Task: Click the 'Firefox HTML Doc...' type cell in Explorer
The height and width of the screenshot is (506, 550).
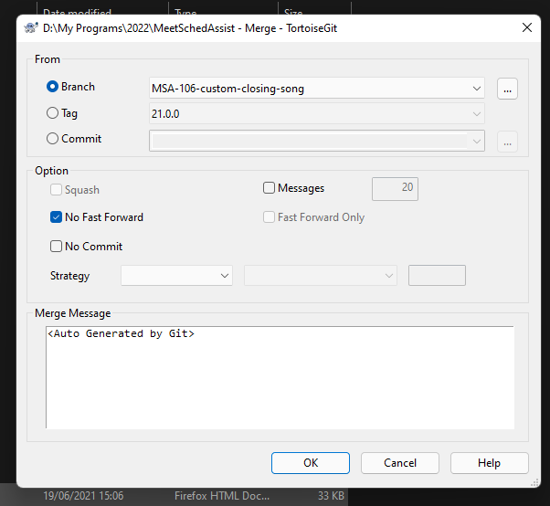Action: click(x=222, y=496)
